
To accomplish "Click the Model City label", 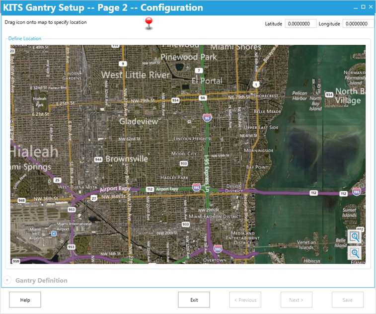I will 184,154.
